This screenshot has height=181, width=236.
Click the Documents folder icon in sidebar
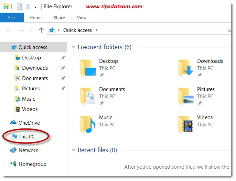17,78
